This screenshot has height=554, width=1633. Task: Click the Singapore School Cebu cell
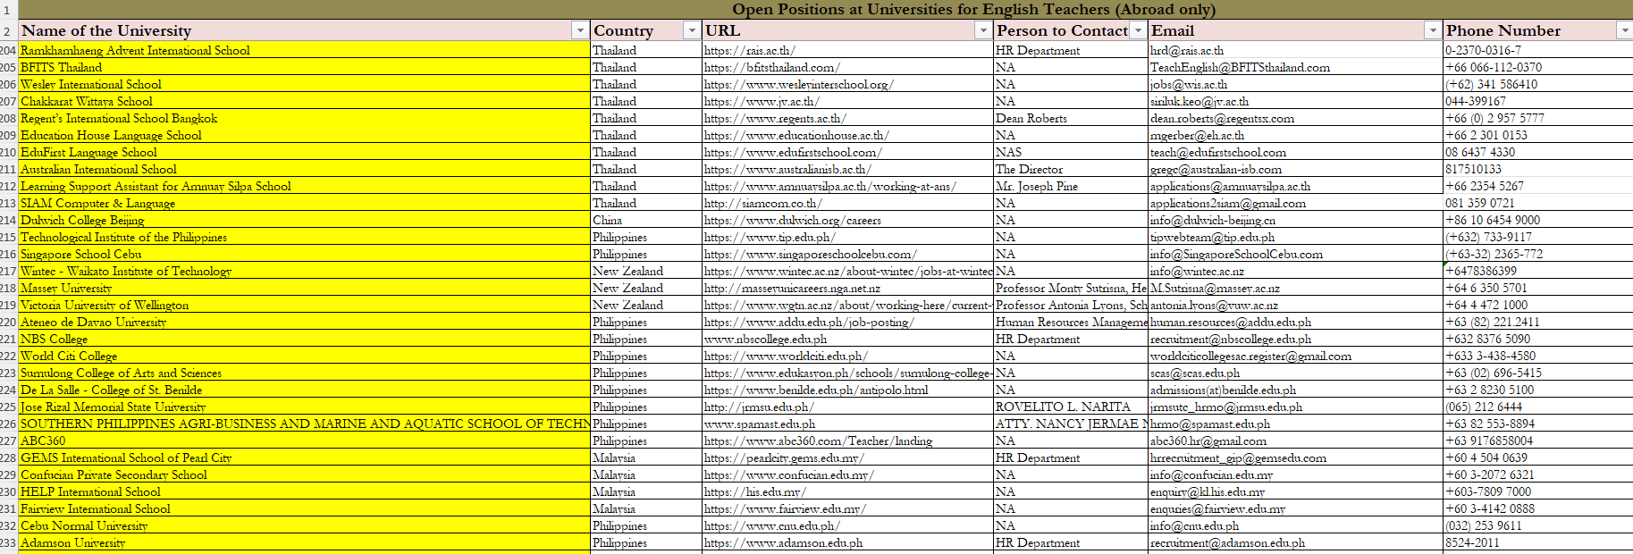tap(304, 254)
